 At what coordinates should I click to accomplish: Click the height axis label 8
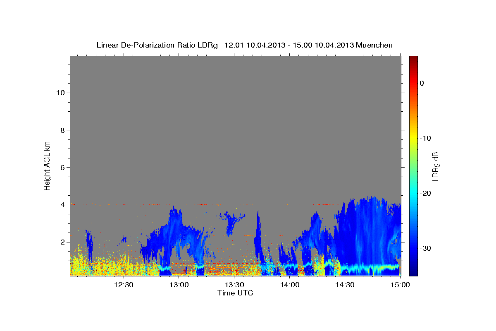pyautogui.click(x=62, y=130)
